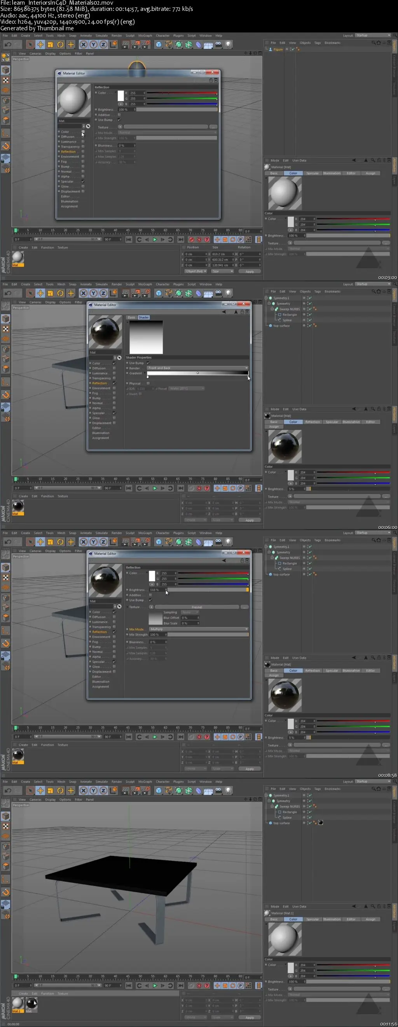Screen dimensions: 398x1027
Task: Click the Y-axis lock icon in 00:06:00 frame's toolbar
Action: 93,293
